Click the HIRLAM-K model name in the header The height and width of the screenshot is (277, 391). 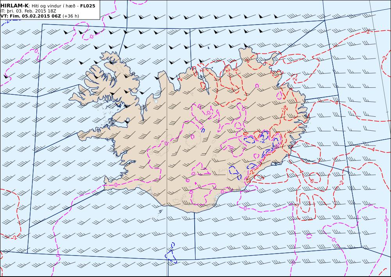(14, 6)
